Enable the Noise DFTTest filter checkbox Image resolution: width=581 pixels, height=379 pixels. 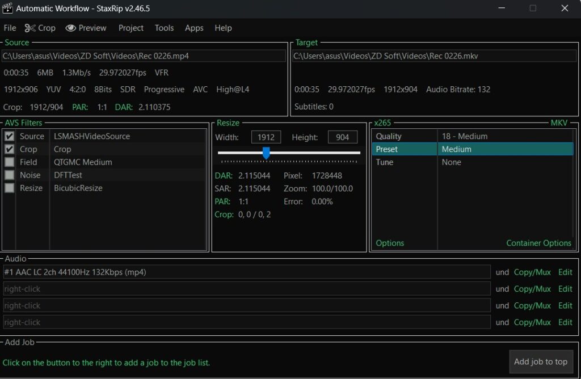10,175
